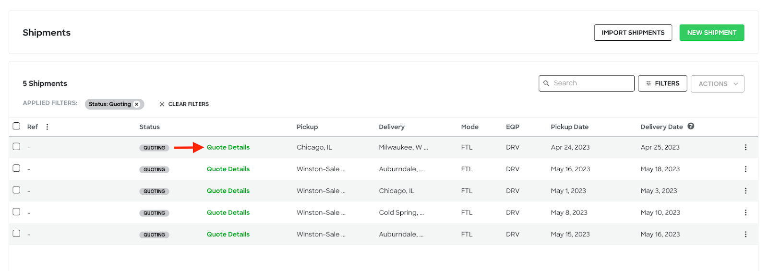Screen dimensions: 768x271
Task: Open the kebab menu for the May 16 pickup shipment
Action: [x=745, y=169]
